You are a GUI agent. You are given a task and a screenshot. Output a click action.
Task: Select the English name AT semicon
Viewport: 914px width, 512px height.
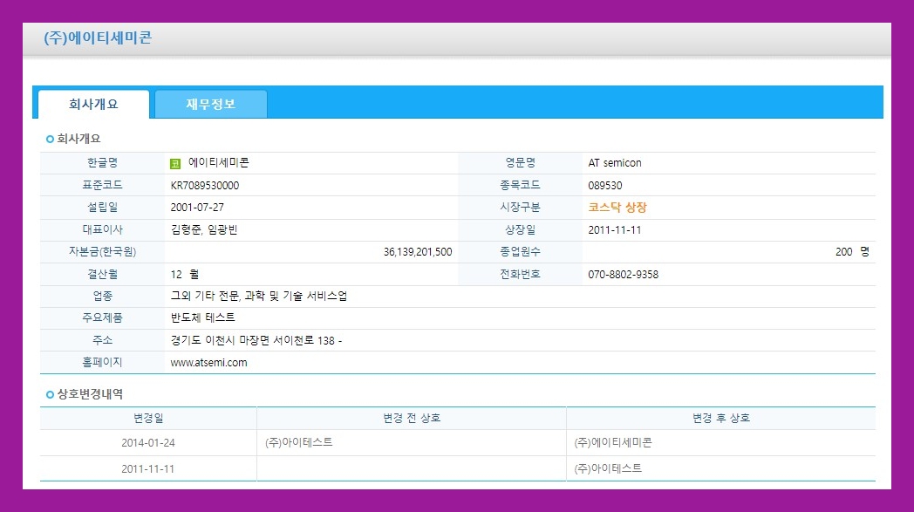[x=614, y=163]
